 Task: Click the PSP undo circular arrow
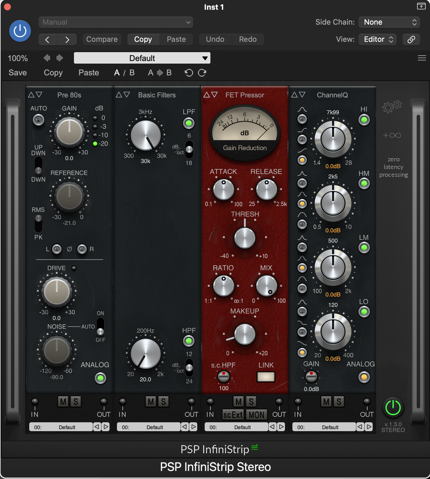pyautogui.click(x=189, y=73)
